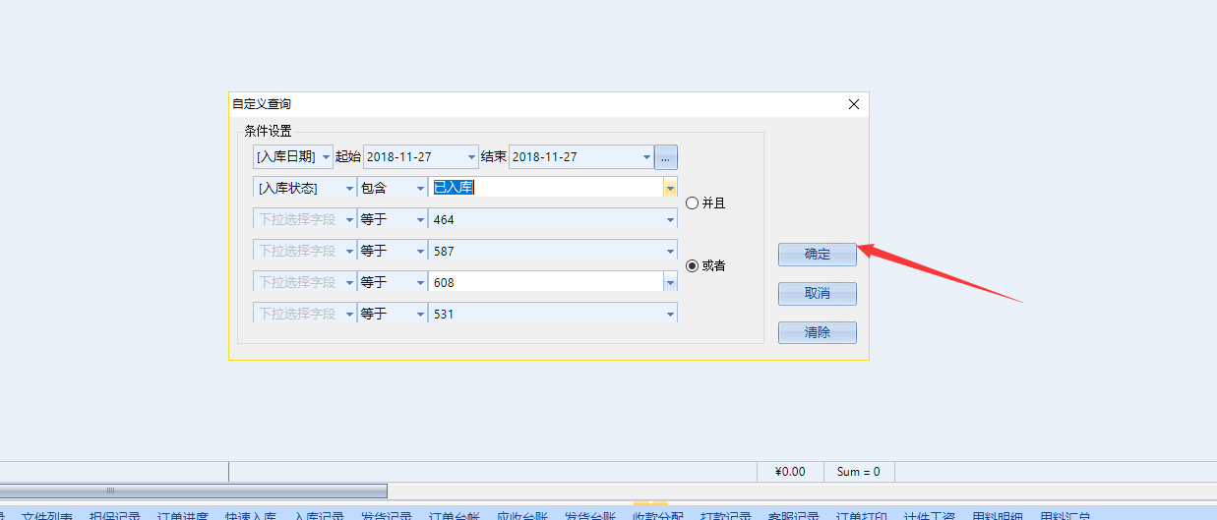
Task: Open the [入库日期] field dropdown
Action: 326,157
